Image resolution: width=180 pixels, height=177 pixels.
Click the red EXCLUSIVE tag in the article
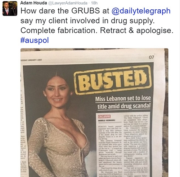tap(104, 116)
